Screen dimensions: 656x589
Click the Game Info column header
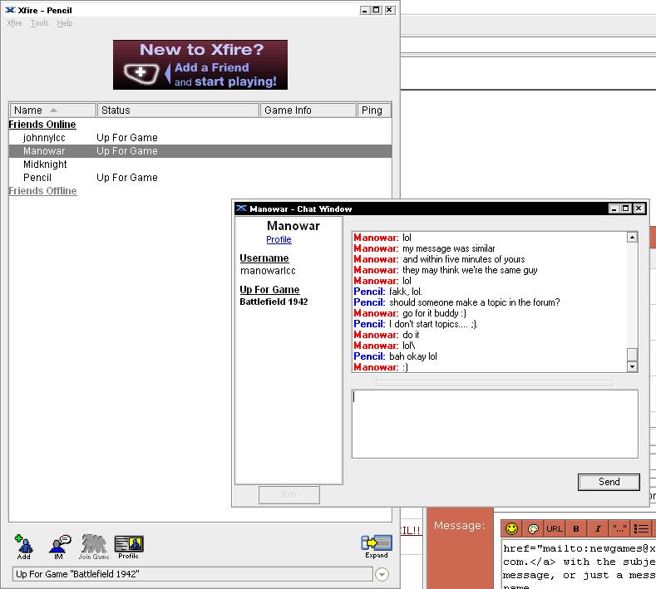(308, 110)
